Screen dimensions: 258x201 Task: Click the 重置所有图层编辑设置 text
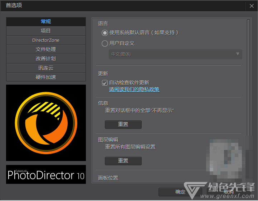(x=130, y=147)
